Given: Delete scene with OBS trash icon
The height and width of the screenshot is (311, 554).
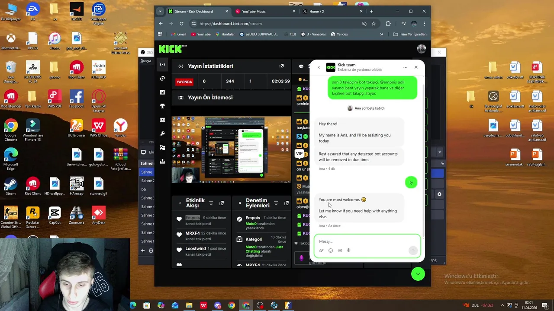Looking at the screenshot, I should click(x=151, y=251).
